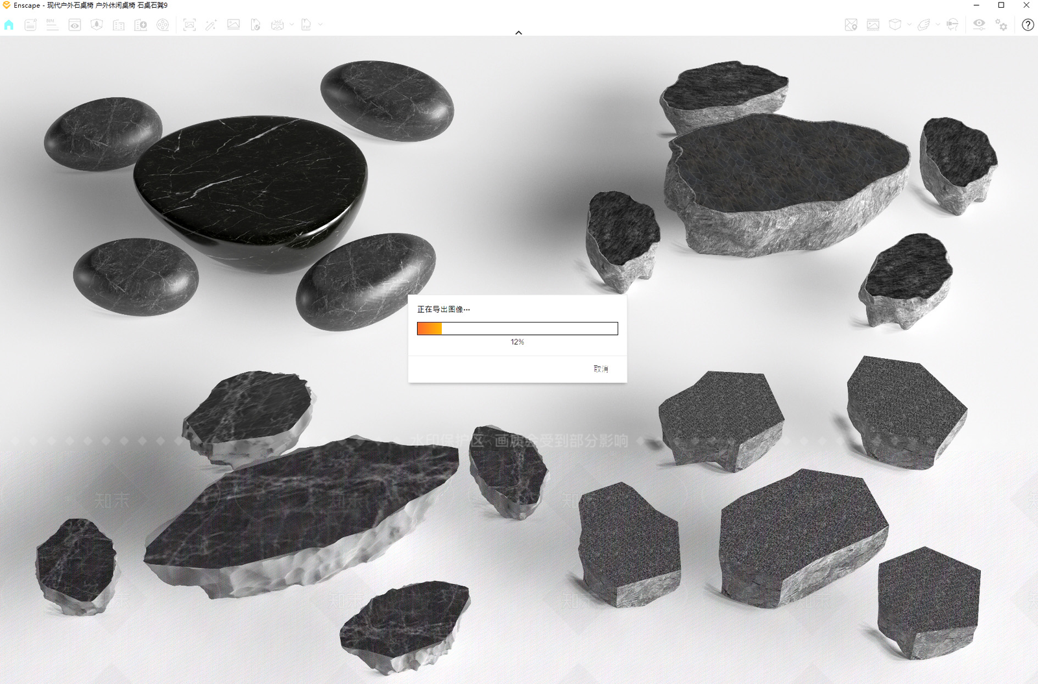Collapse the toolbar with the chevron arrow

tap(518, 32)
